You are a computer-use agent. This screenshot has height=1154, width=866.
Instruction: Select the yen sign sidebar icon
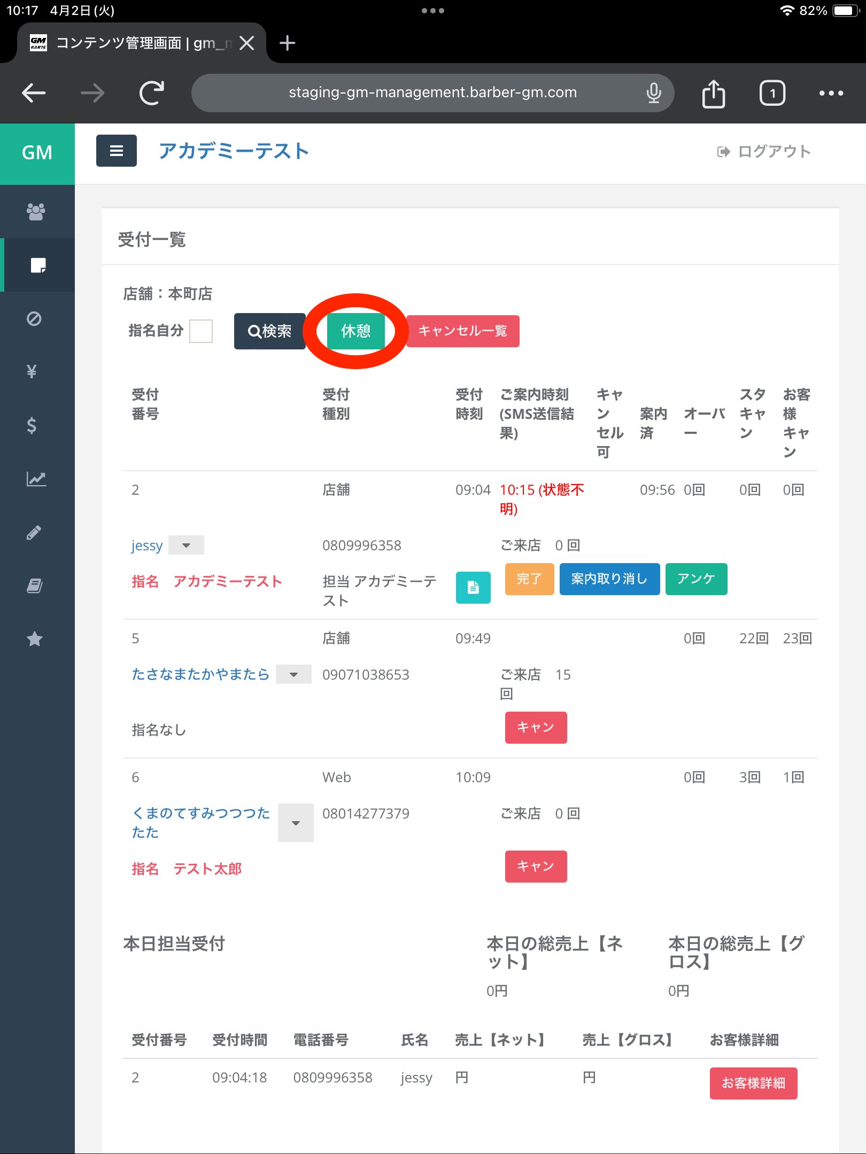click(32, 371)
